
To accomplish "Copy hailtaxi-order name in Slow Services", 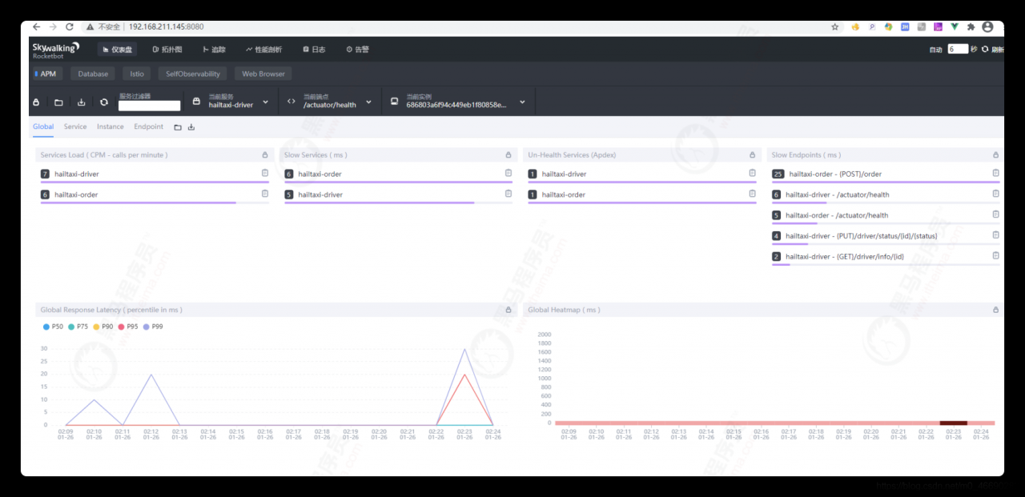I will point(508,173).
